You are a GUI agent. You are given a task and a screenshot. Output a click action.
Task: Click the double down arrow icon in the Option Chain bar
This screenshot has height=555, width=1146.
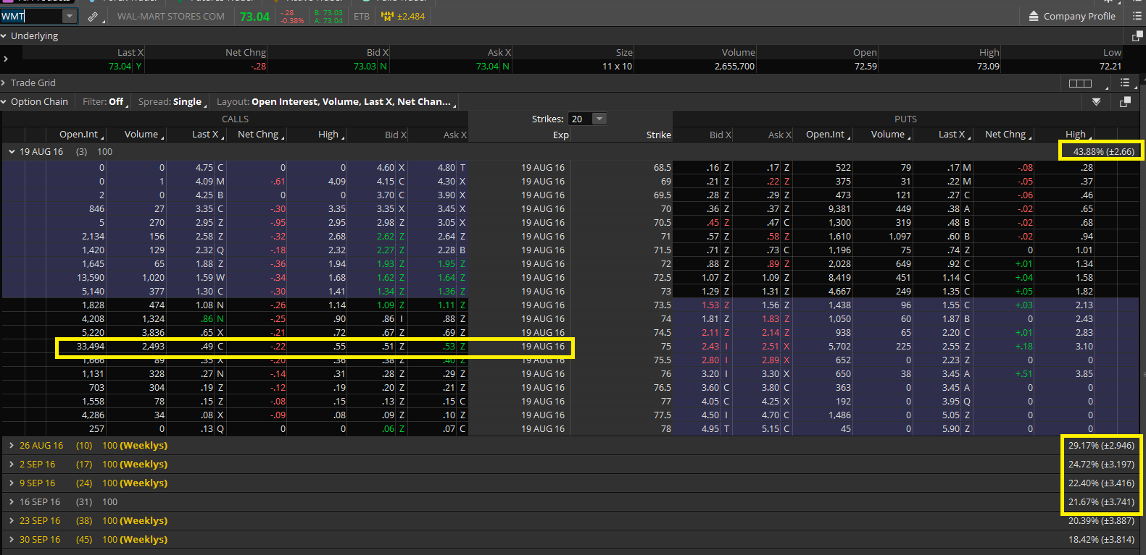click(1096, 102)
